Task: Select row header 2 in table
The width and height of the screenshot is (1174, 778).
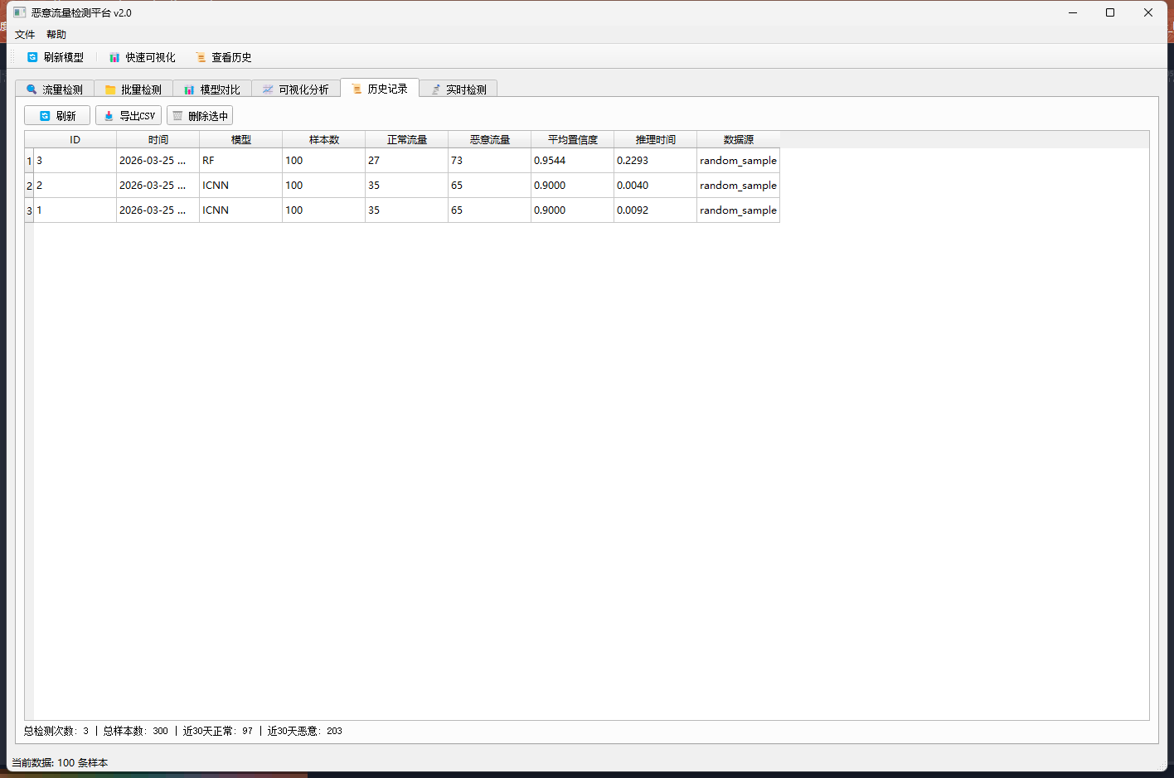Action: (29, 186)
